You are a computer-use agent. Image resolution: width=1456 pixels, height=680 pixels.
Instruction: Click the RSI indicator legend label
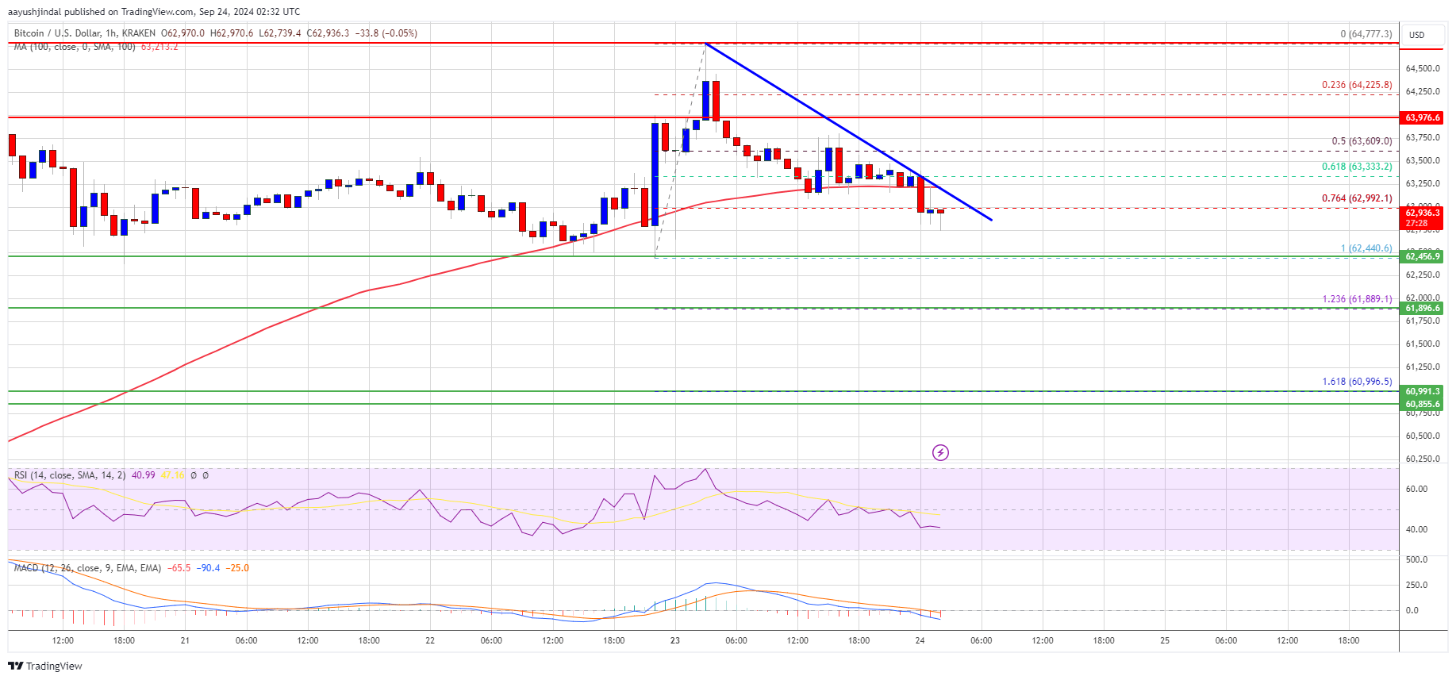(70, 475)
